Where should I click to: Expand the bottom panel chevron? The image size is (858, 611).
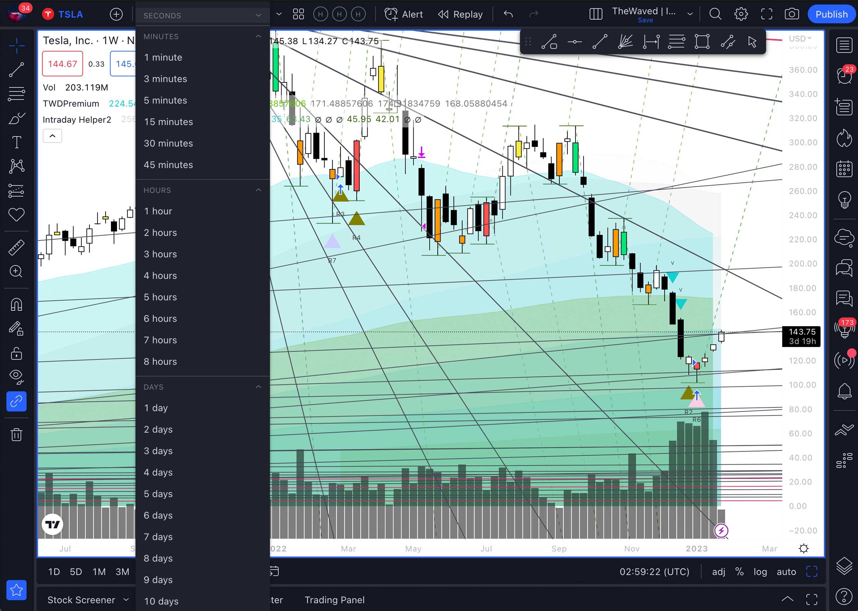pos(787,600)
